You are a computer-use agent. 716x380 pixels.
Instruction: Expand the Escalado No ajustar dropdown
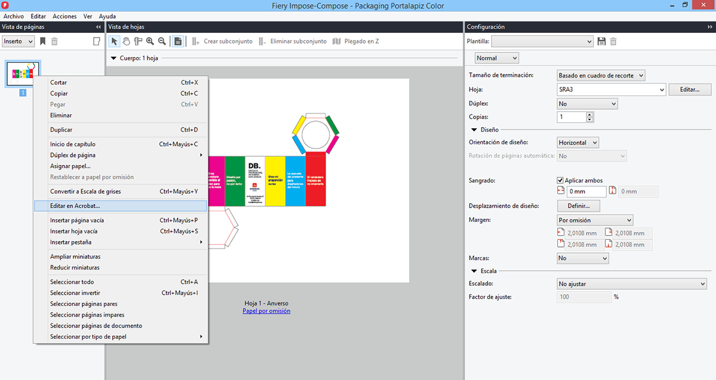[702, 284]
